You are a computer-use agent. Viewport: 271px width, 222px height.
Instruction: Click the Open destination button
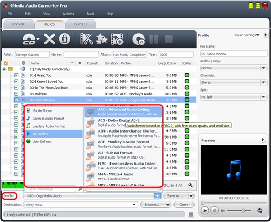(x=184, y=205)
